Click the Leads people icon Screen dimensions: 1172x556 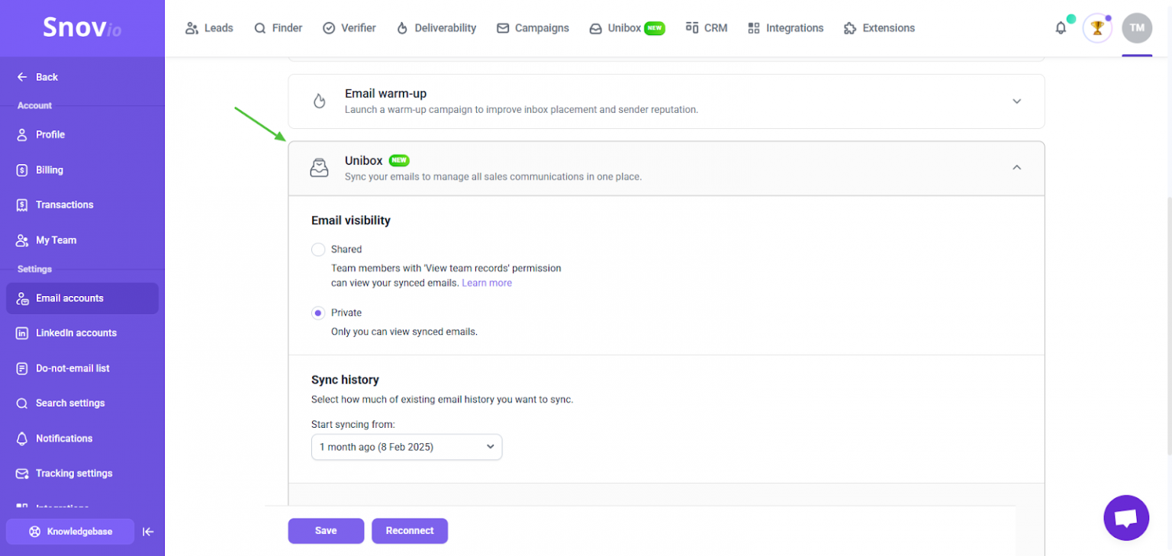(x=192, y=28)
